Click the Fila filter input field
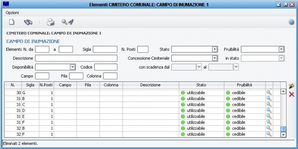 (76, 76)
